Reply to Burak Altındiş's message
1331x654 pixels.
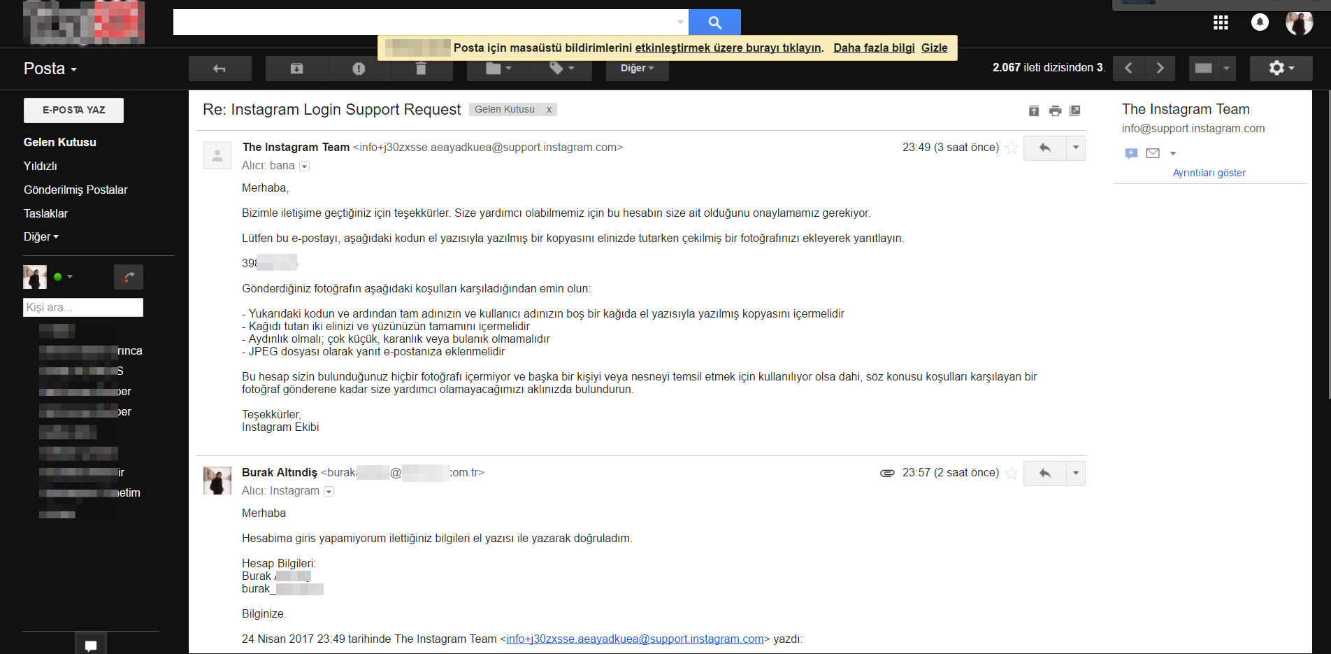[x=1044, y=473]
